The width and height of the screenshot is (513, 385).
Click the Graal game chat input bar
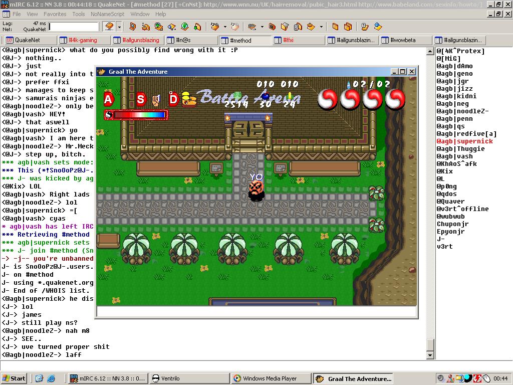pyautogui.click(x=256, y=311)
